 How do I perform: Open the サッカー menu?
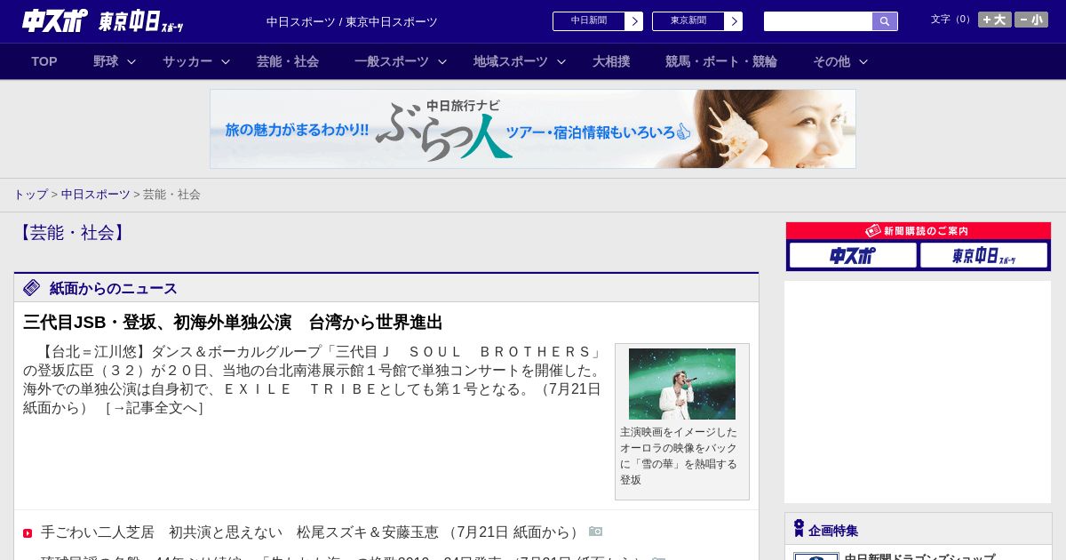click(x=187, y=61)
